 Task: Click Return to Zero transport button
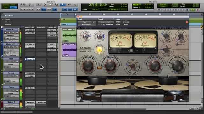165,10
